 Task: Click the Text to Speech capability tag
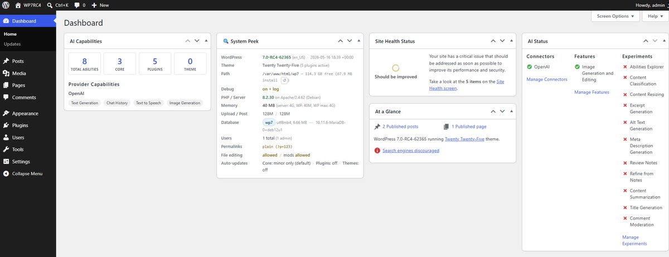(149, 103)
